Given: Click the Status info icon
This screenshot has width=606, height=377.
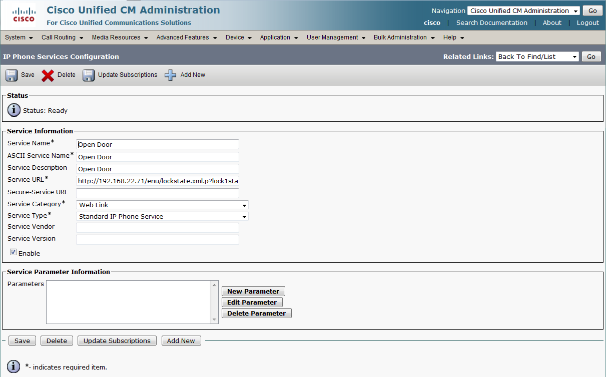Looking at the screenshot, I should pos(14,110).
